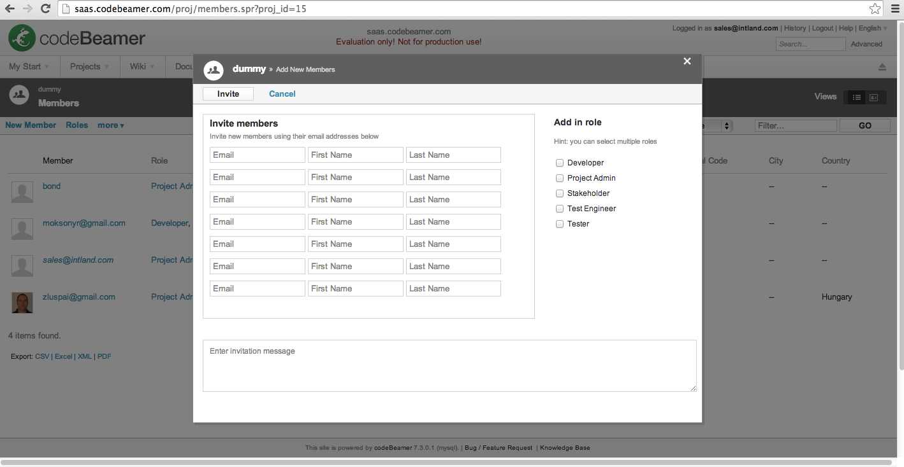Click sales@intland.com avatar placeholder

coord(22,266)
